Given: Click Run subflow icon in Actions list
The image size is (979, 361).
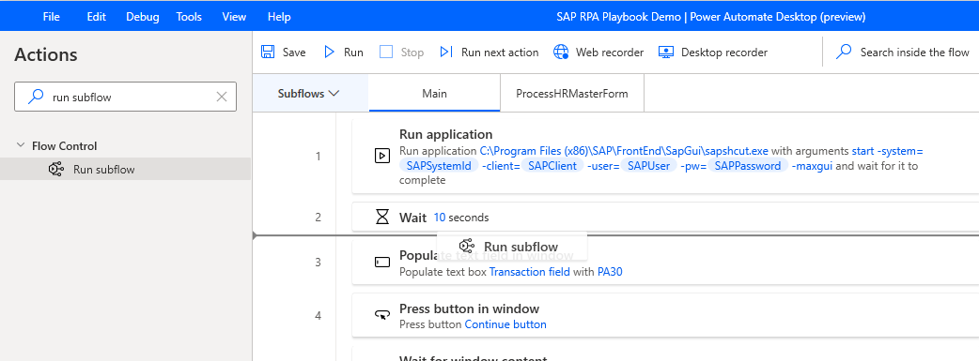Looking at the screenshot, I should (56, 169).
